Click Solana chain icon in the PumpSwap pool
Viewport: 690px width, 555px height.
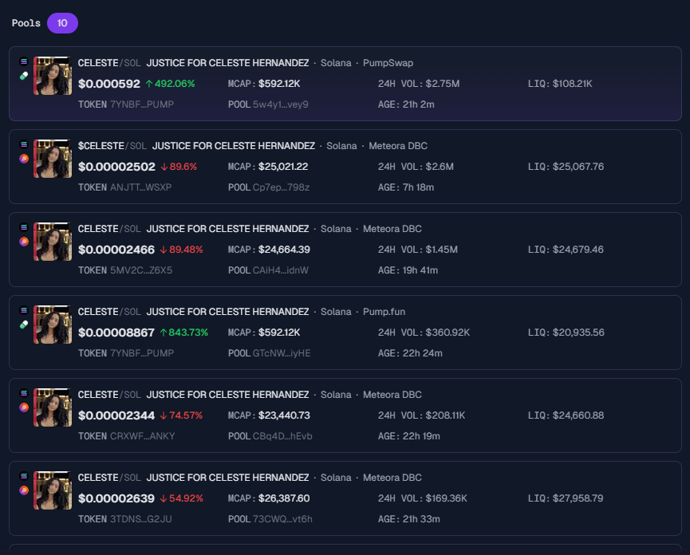click(24, 61)
